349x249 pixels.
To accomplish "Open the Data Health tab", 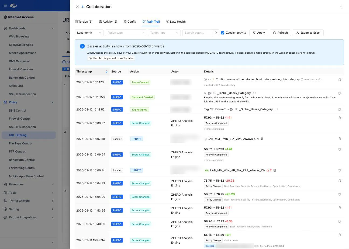I will (176, 22).
